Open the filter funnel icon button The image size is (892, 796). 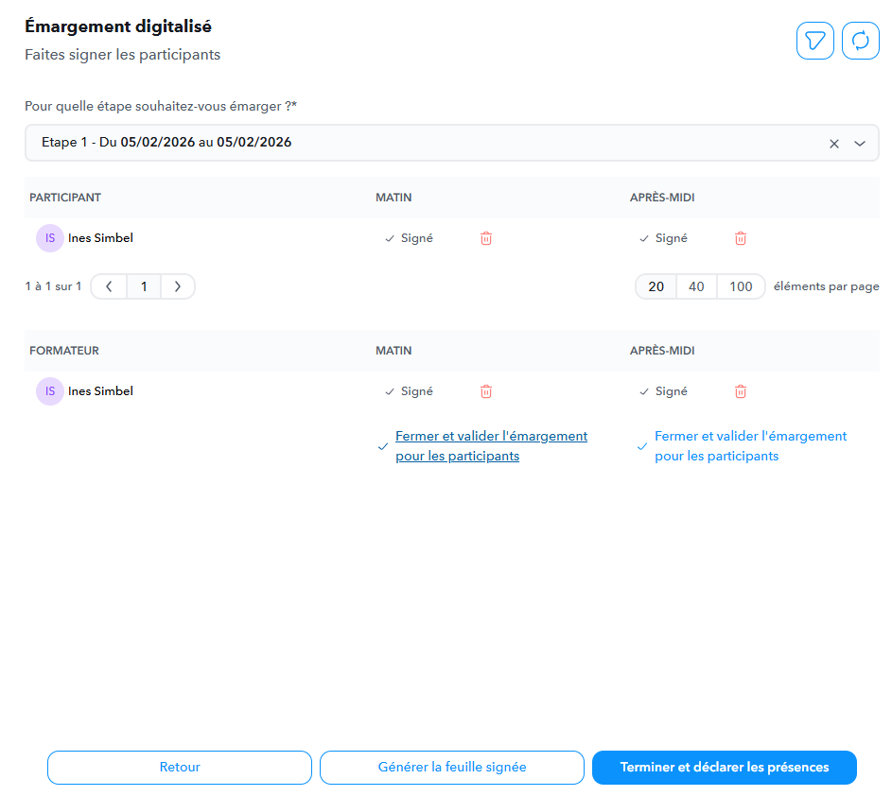pyautogui.click(x=814, y=41)
